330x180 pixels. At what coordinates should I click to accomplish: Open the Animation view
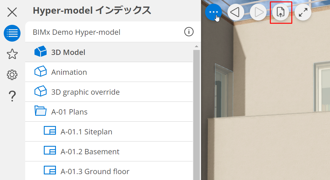coord(69,72)
